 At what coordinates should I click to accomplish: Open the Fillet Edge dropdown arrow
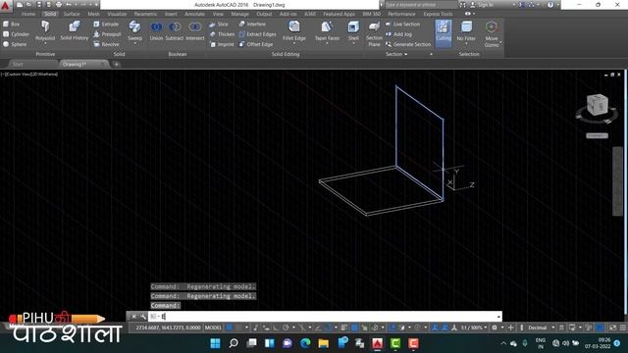pos(294,43)
